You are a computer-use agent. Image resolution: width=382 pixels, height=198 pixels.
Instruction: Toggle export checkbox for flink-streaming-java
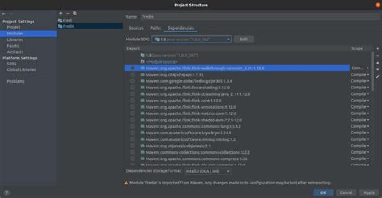132,94
